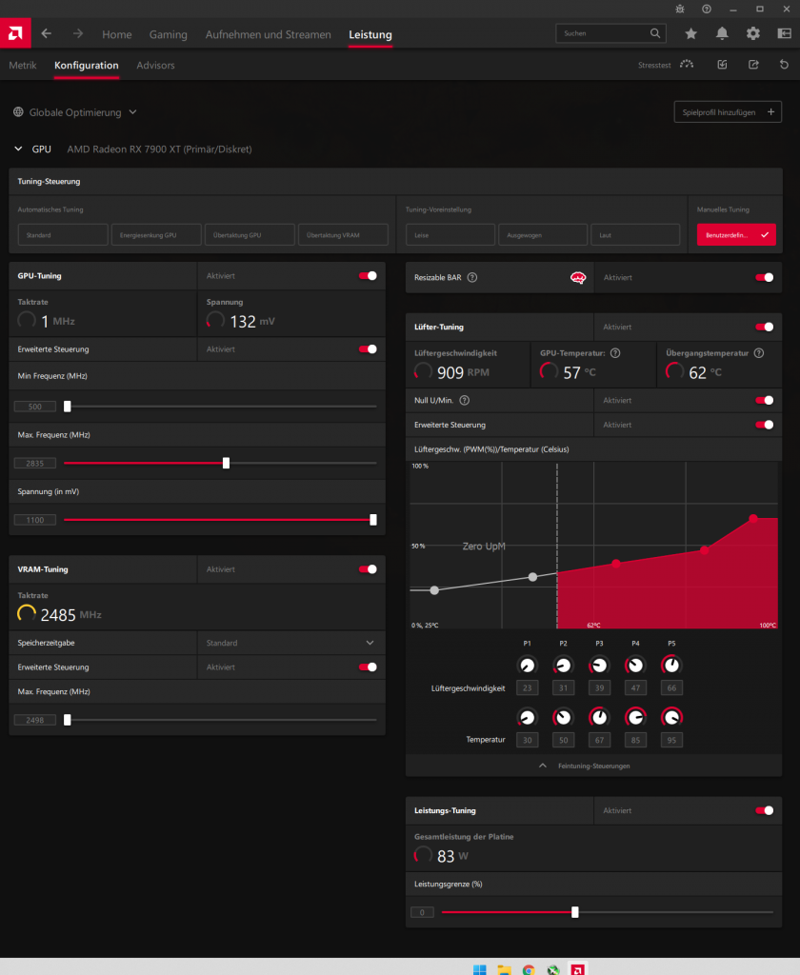Click the Null U/Min. help icon
Viewport: 800px width, 975px height.
(x=464, y=401)
